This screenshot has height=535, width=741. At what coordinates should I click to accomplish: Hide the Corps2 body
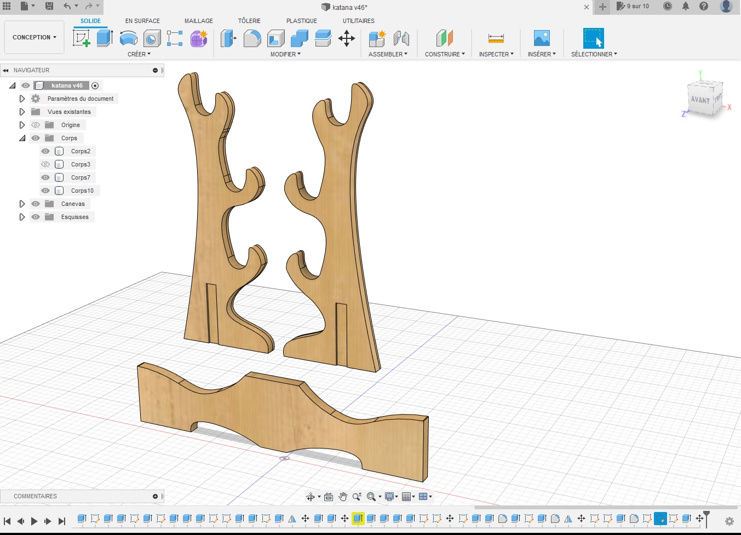point(45,151)
